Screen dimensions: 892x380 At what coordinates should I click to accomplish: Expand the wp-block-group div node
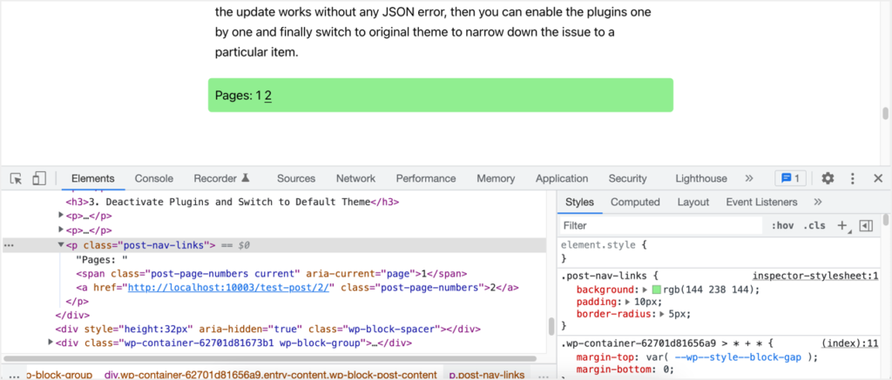[51, 343]
